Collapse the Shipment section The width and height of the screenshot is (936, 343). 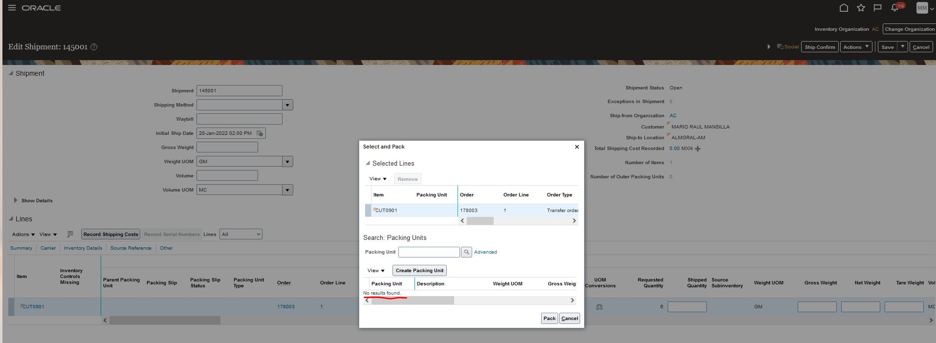[11, 73]
